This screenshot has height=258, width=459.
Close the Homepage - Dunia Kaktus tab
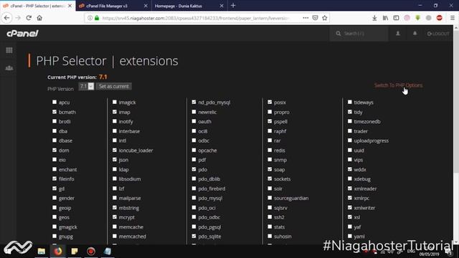(222, 6)
